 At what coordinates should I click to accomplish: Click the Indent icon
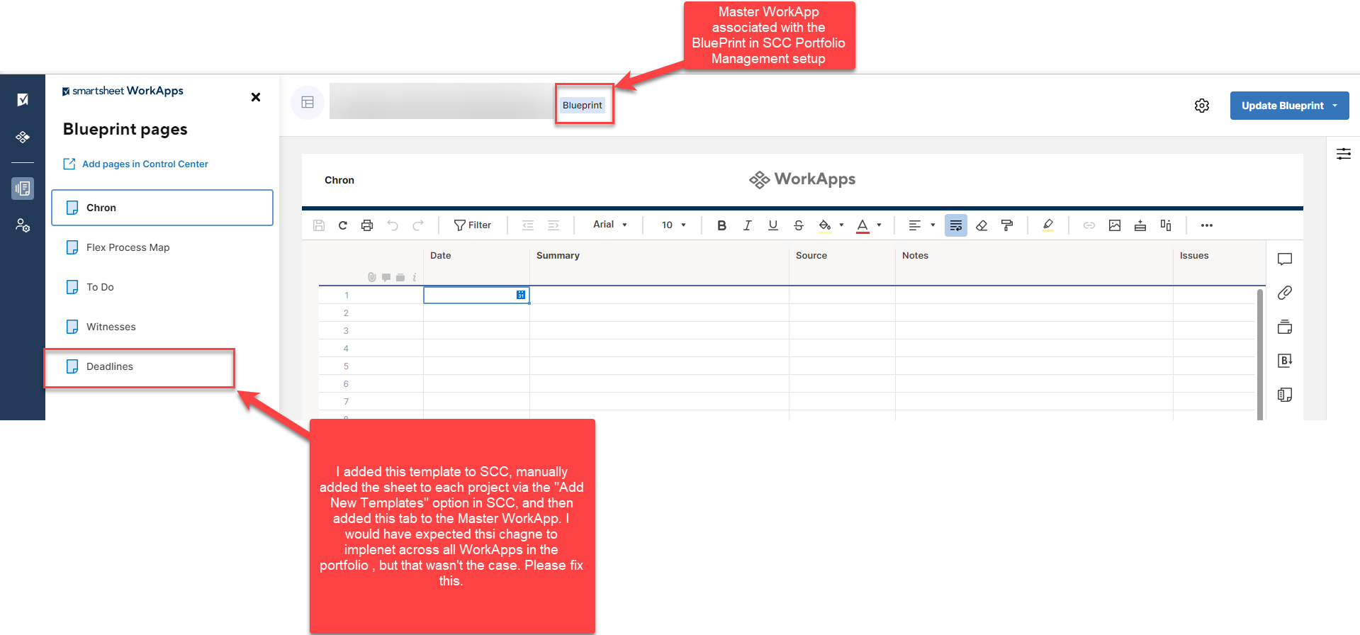pos(553,225)
